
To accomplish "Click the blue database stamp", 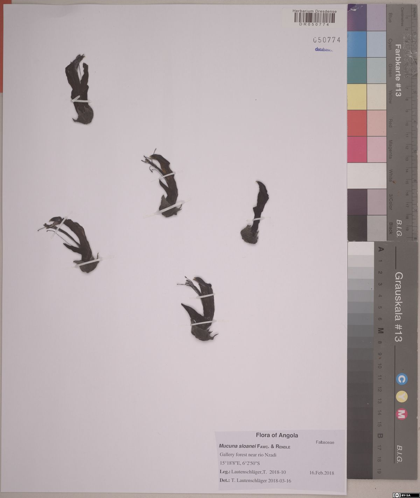I will coord(324,50).
